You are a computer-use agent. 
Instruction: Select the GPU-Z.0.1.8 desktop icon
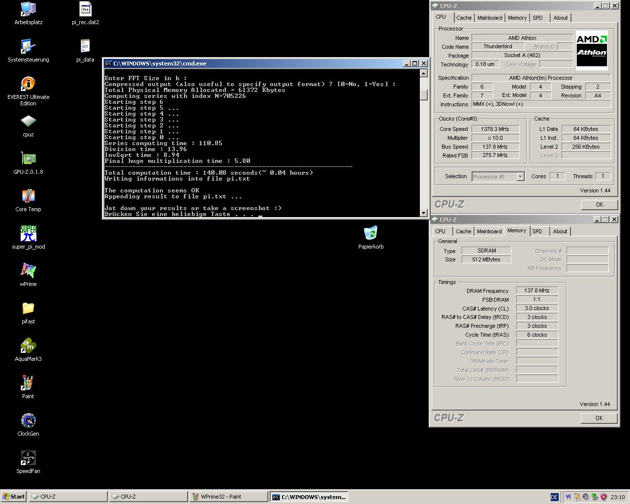[28, 162]
